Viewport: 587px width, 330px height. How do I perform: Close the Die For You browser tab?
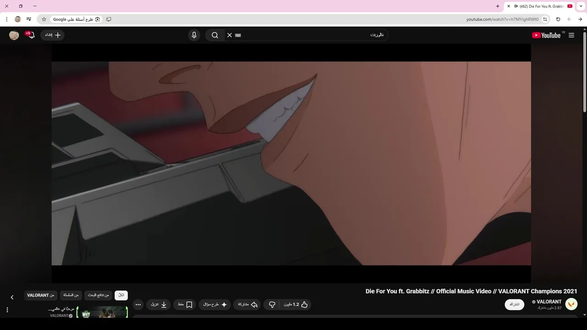coord(508,6)
